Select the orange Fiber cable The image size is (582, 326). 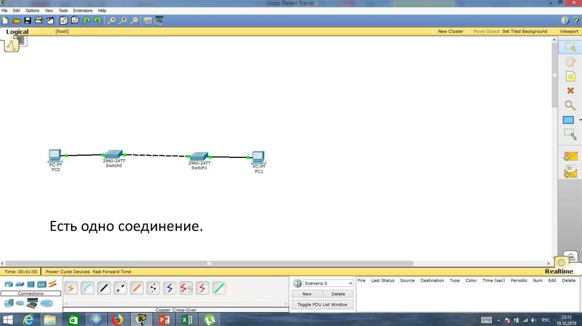coord(136,288)
